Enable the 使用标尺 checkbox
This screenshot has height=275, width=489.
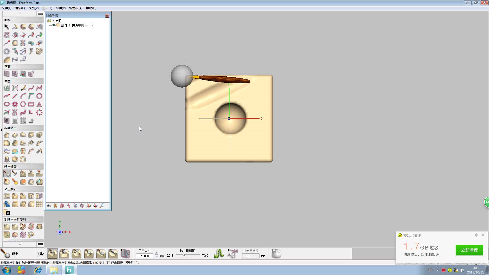click(244, 251)
